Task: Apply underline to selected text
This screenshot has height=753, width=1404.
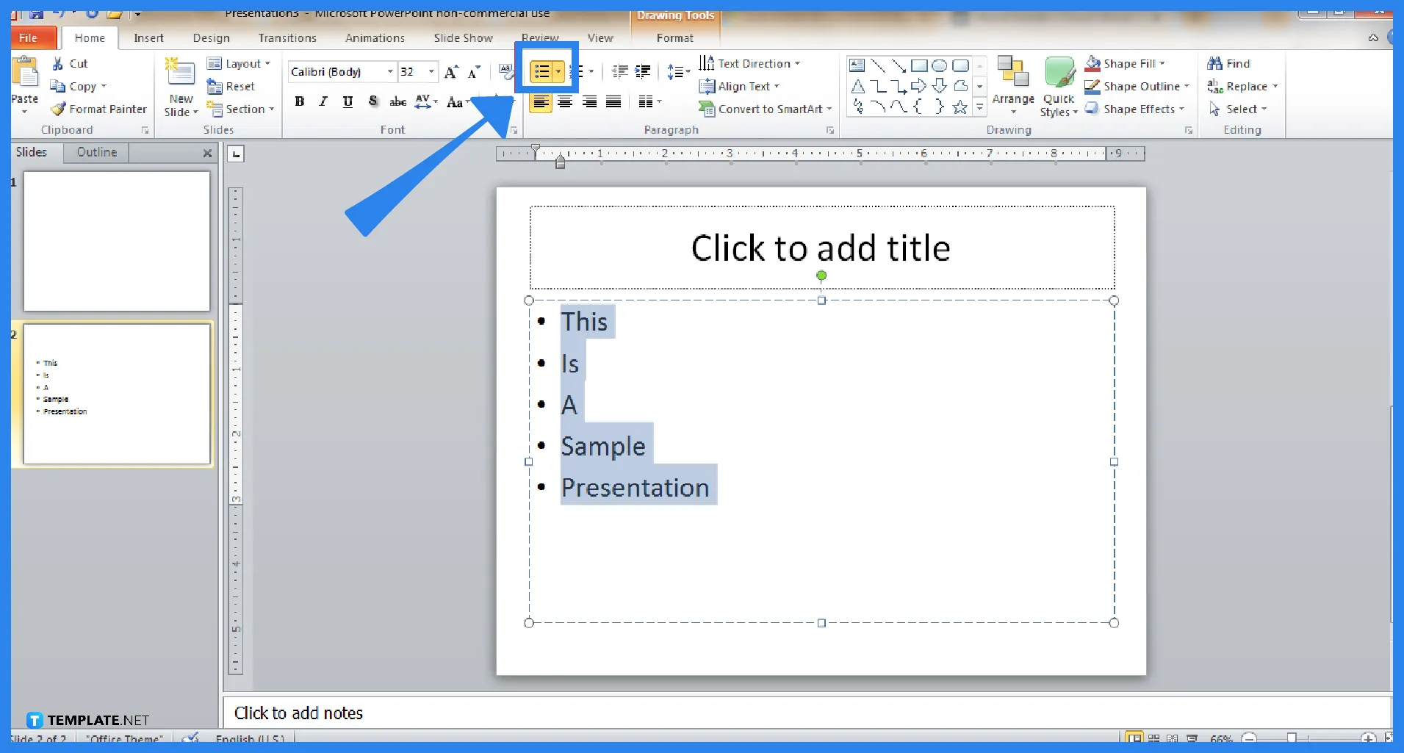Action: click(348, 101)
